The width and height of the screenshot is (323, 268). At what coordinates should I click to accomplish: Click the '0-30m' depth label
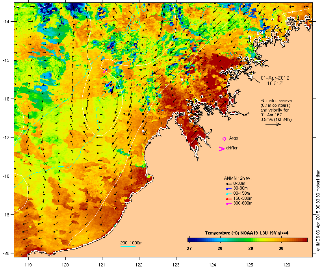[x=239, y=183]
